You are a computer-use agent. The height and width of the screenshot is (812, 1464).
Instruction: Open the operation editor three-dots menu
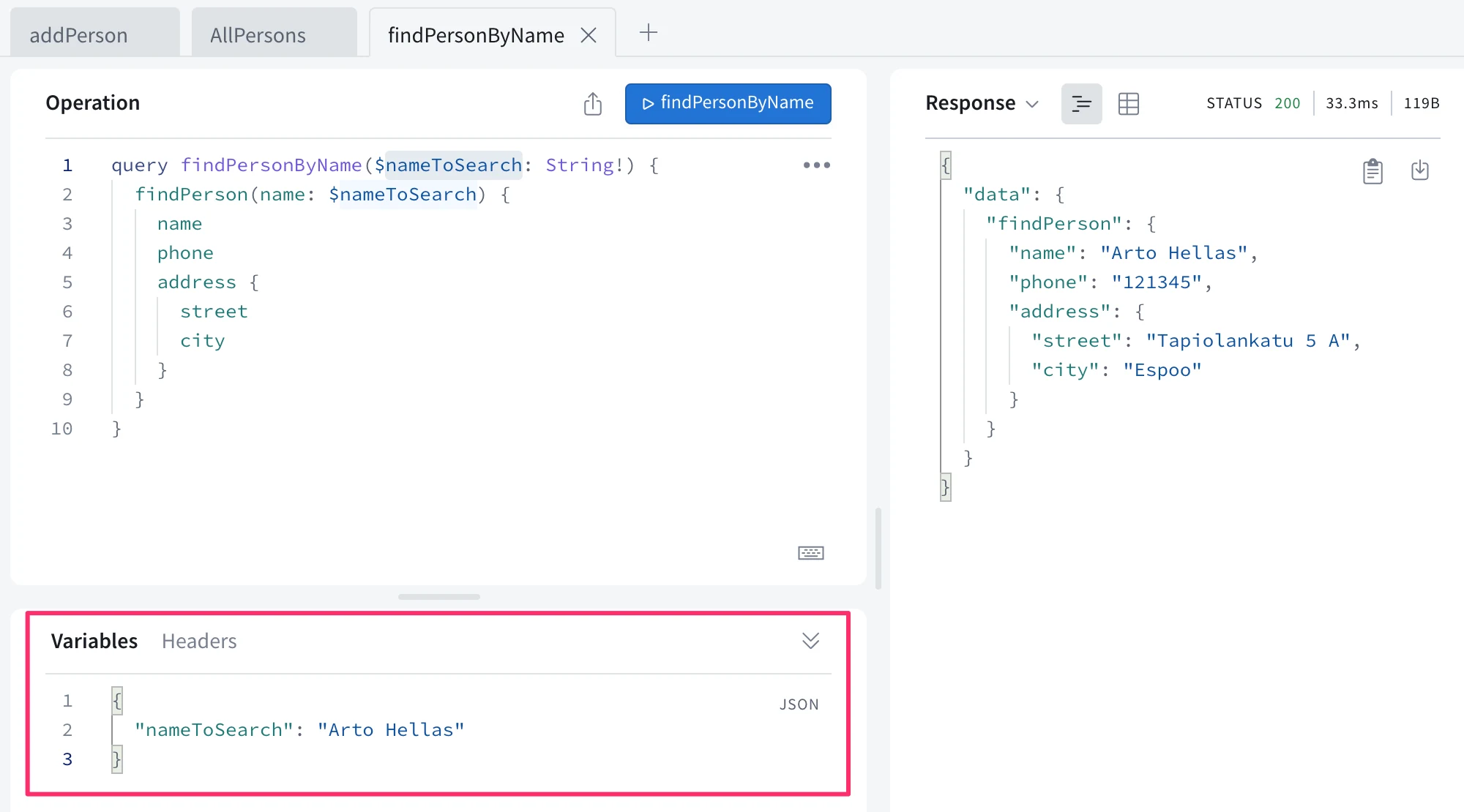[816, 165]
